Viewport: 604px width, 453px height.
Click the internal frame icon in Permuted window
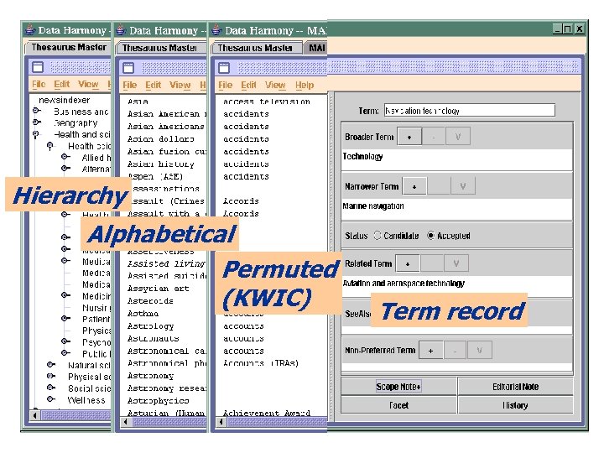point(224,68)
